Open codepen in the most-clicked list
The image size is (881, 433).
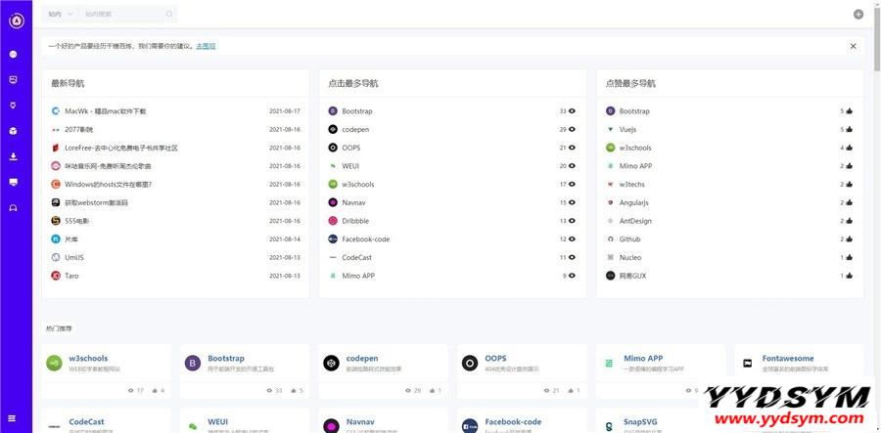tap(355, 130)
